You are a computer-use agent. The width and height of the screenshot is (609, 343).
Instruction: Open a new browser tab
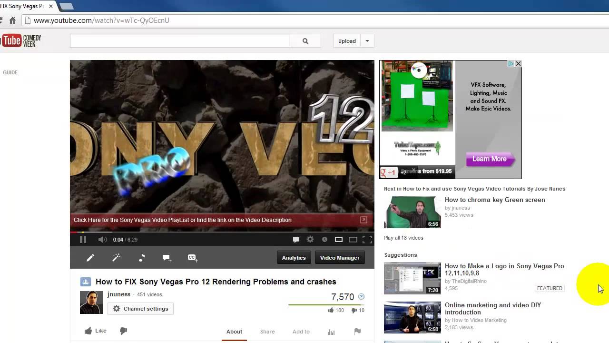click(66, 6)
